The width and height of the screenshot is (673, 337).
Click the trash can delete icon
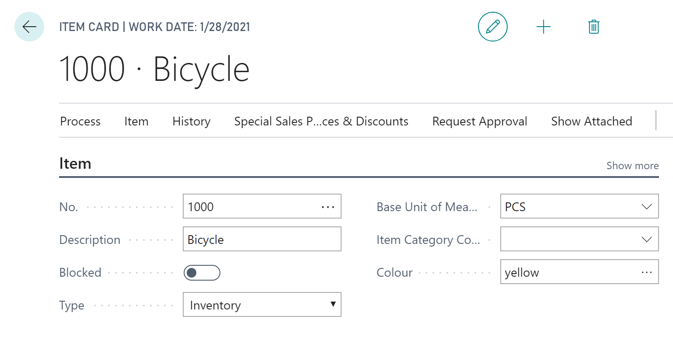coord(593,27)
